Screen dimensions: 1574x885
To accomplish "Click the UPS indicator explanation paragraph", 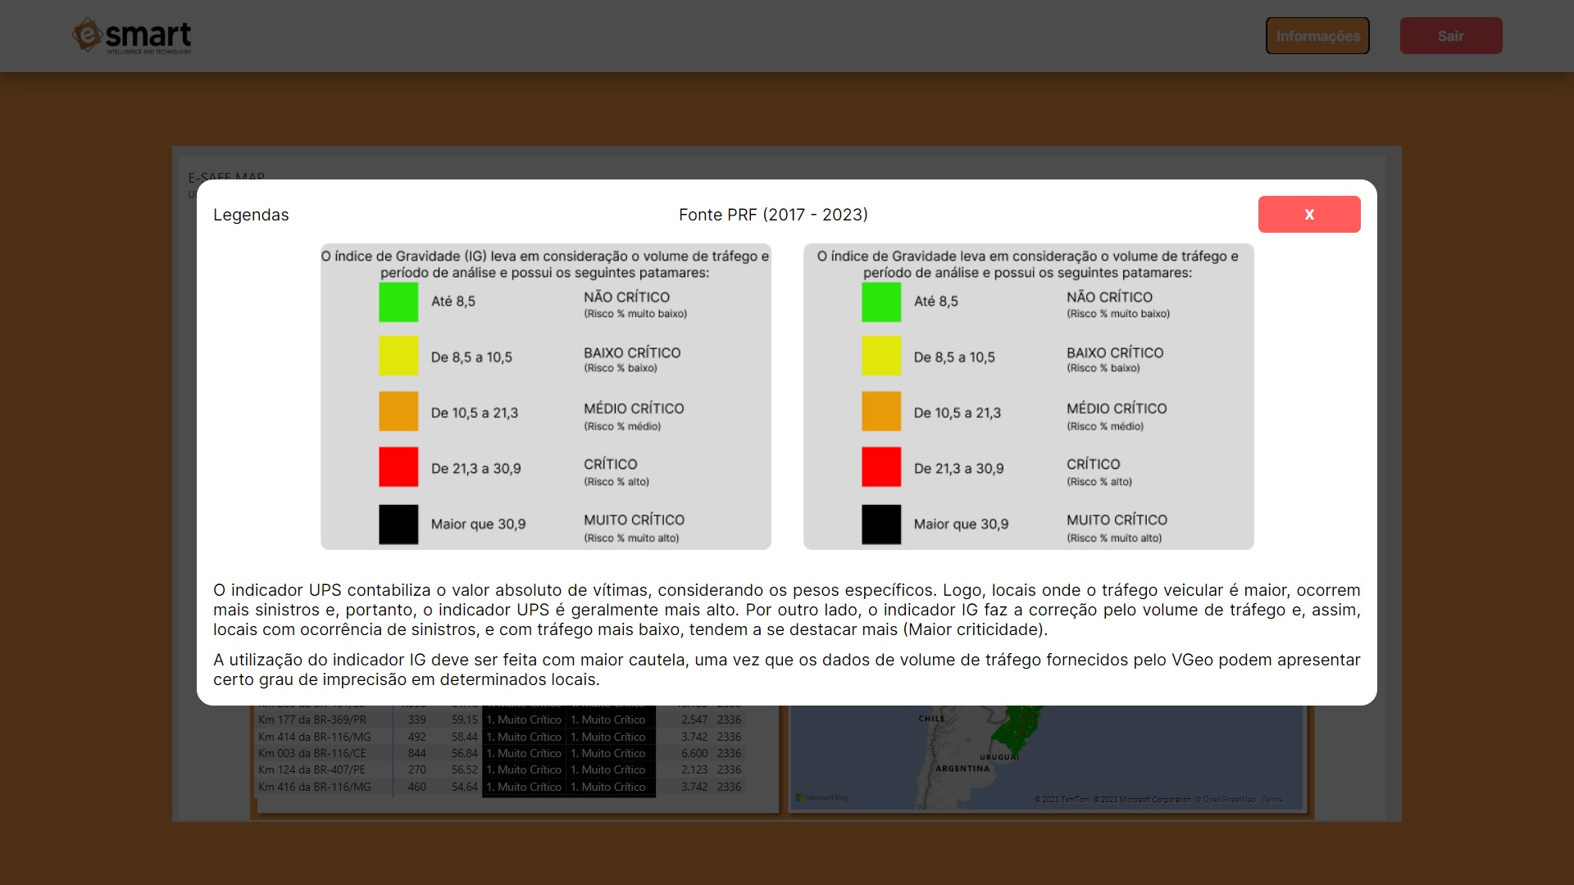I will (787, 610).
